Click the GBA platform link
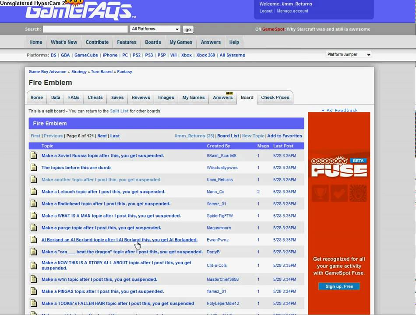Screen dimensions: 416x315 pyautogui.click(x=65, y=55)
